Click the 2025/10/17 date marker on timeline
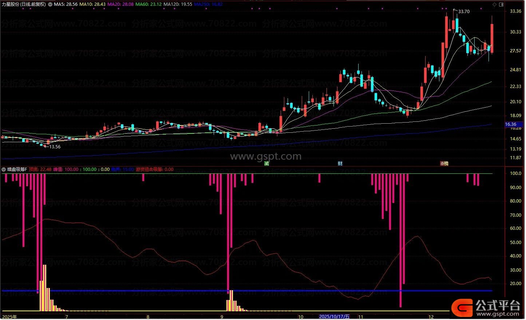526x320 pixels. (334, 317)
